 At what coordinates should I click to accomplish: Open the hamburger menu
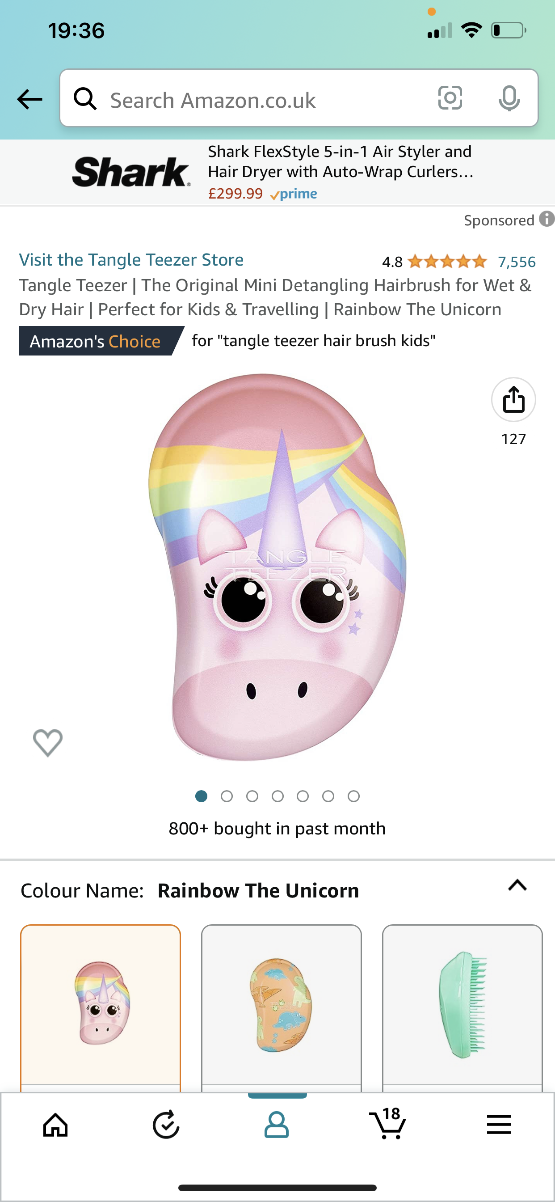pyautogui.click(x=499, y=1125)
